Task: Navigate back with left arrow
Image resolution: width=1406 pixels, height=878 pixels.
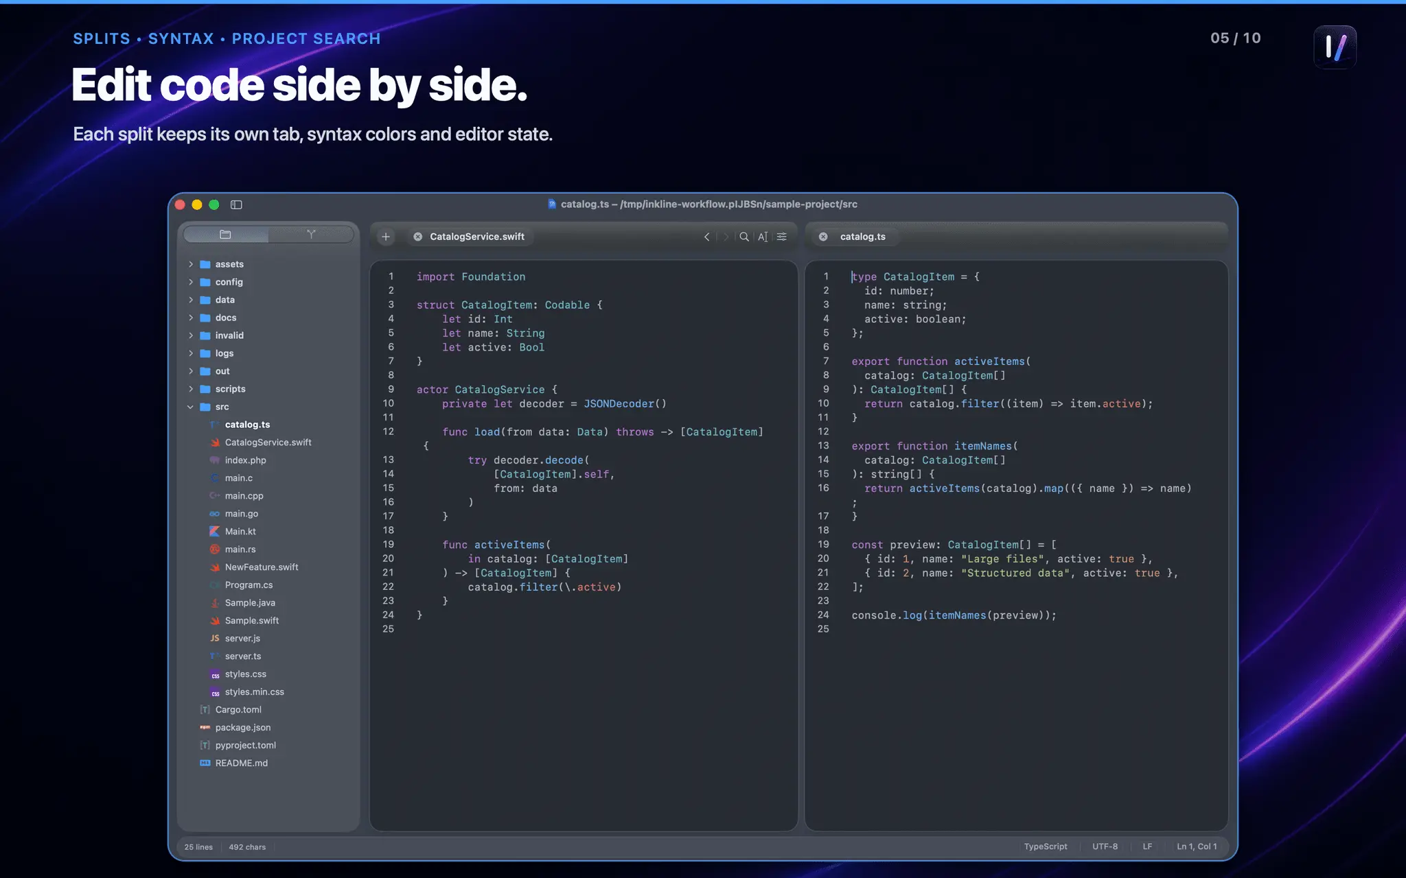Action: tap(707, 237)
